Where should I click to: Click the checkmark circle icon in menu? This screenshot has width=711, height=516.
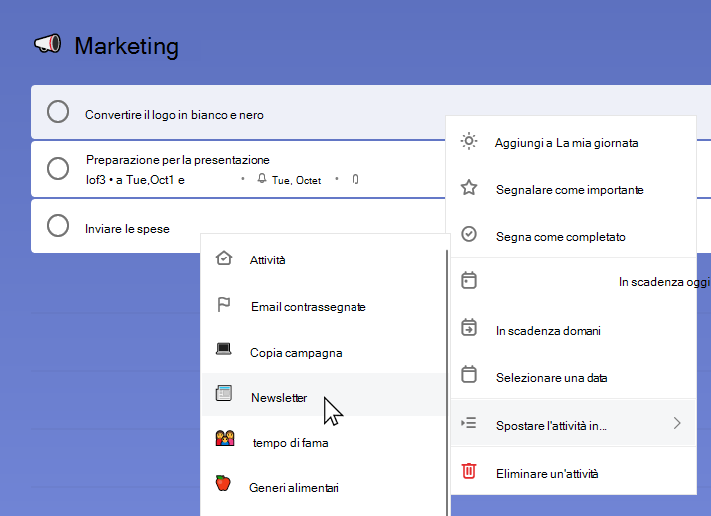click(469, 234)
